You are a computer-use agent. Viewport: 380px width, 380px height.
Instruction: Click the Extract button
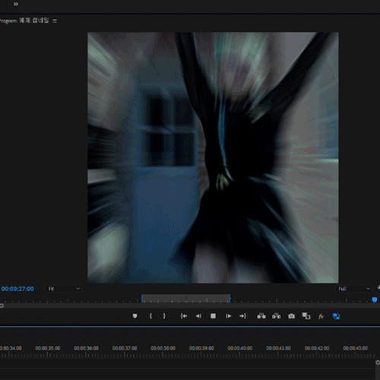[x=276, y=316]
